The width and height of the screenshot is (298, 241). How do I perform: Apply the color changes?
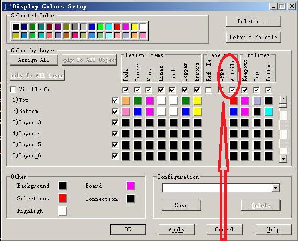coord(177,229)
